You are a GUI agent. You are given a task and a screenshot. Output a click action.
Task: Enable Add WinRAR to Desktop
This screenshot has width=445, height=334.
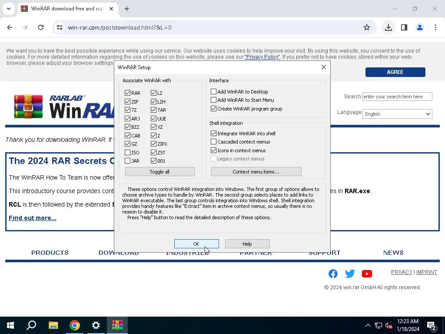(x=213, y=91)
